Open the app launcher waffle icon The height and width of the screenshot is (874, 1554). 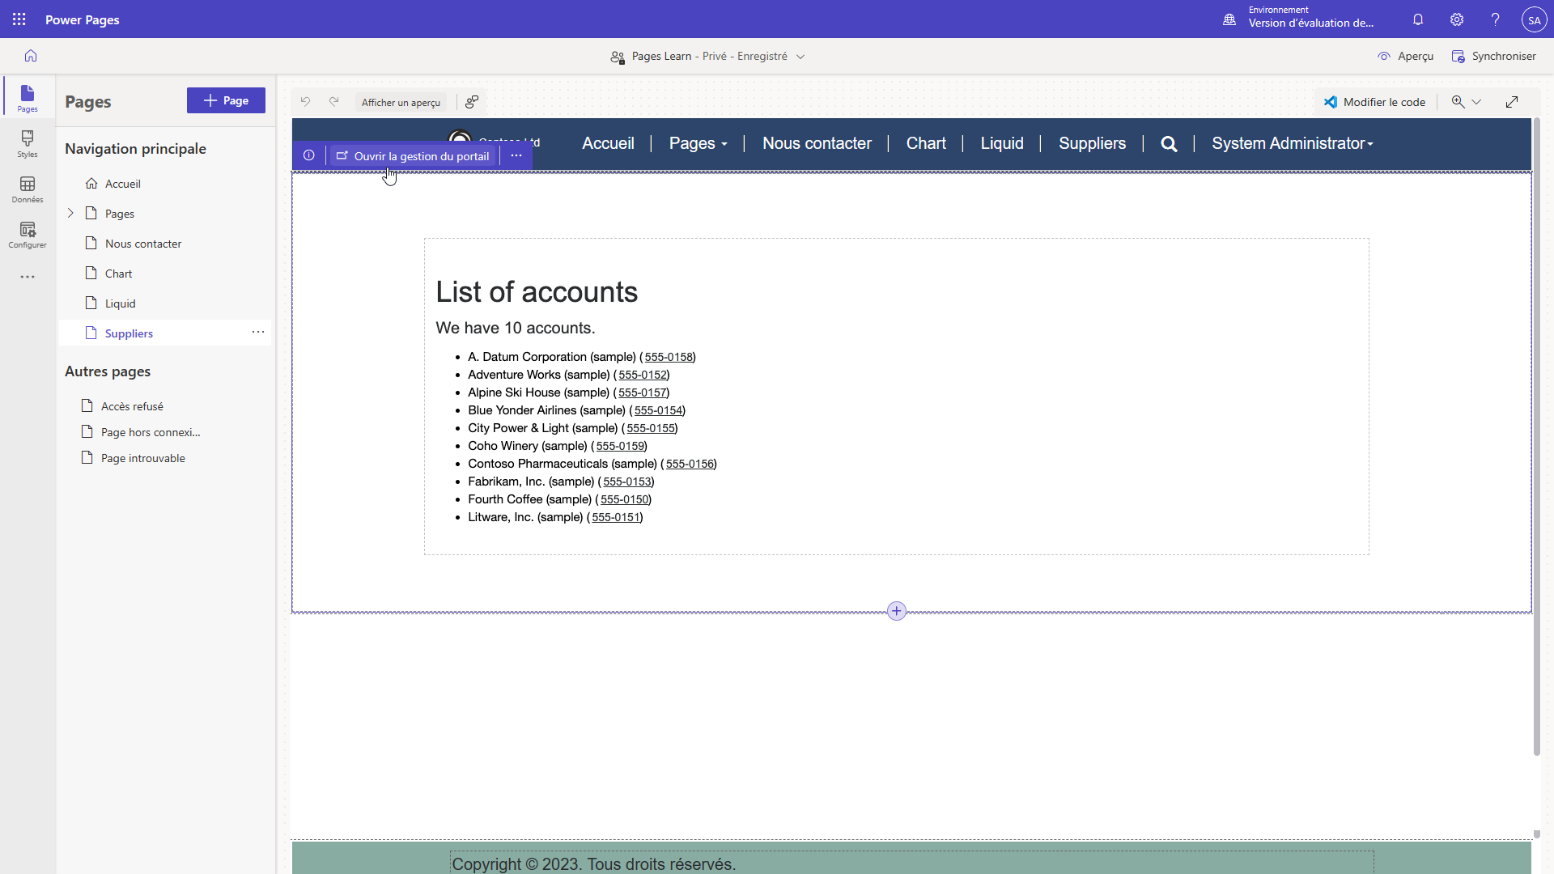click(19, 19)
